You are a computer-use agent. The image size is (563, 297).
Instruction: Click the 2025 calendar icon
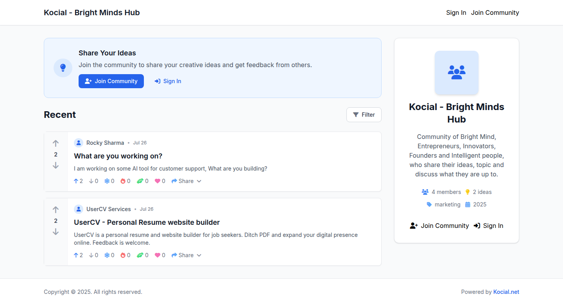[468, 205]
